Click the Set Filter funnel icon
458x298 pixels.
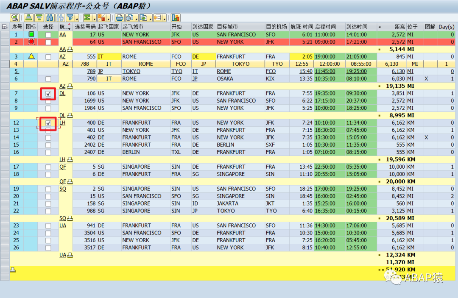click(70, 18)
